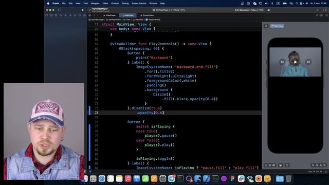Open the find navigator magnifier
The image size is (329, 185).
61,15
